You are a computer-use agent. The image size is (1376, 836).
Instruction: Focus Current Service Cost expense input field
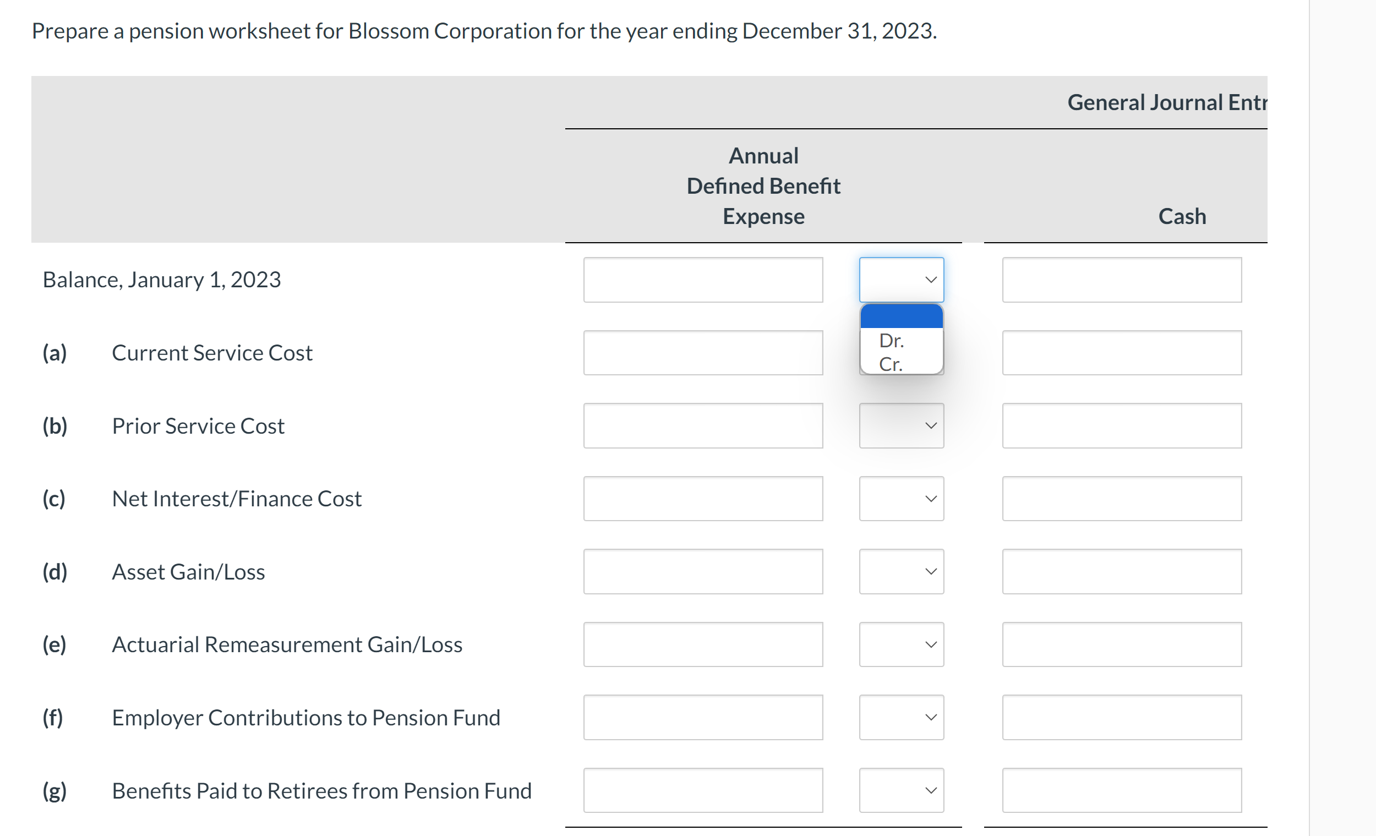[x=702, y=352]
